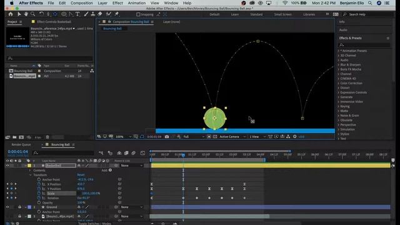
Task: Hide the Basketball layer with its eye icon
Action: pos(7,166)
